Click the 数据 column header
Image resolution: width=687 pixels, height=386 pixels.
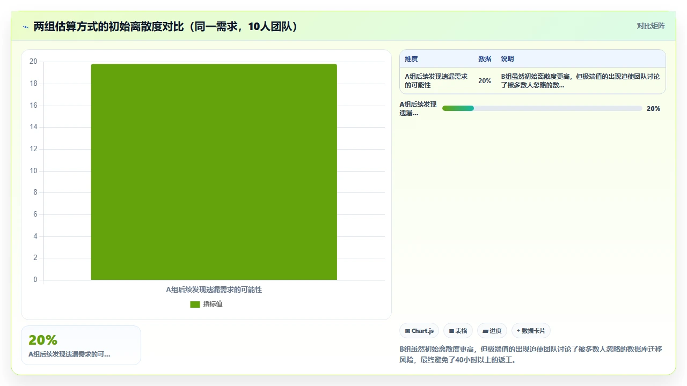coord(485,59)
